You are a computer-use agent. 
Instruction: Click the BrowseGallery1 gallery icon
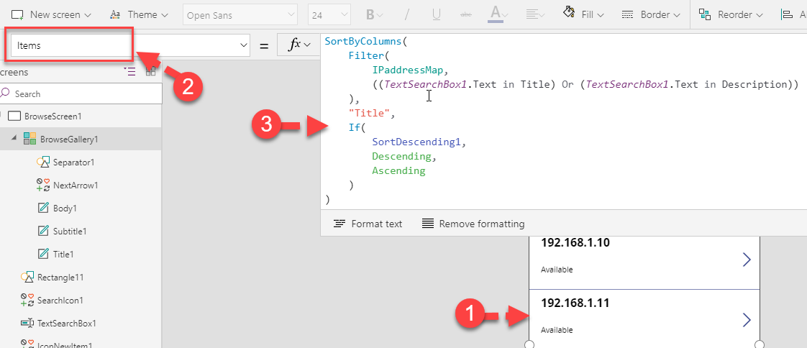[x=30, y=139]
